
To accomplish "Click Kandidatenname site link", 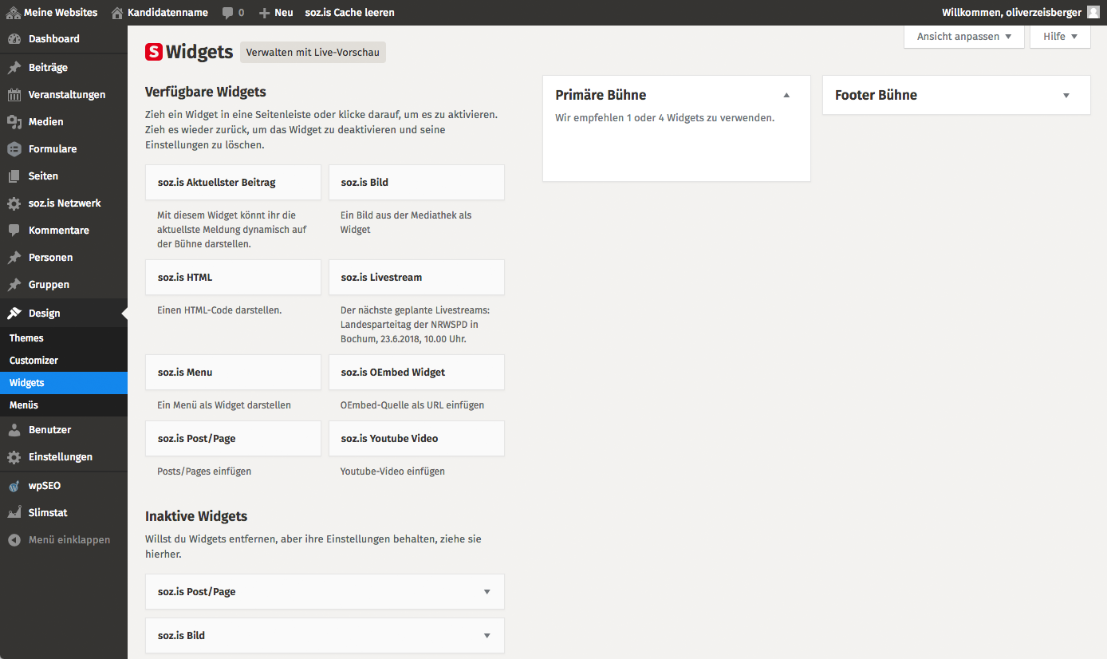I will (x=167, y=13).
